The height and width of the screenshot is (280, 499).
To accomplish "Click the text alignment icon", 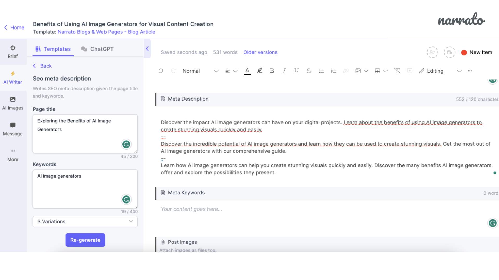I will [228, 71].
